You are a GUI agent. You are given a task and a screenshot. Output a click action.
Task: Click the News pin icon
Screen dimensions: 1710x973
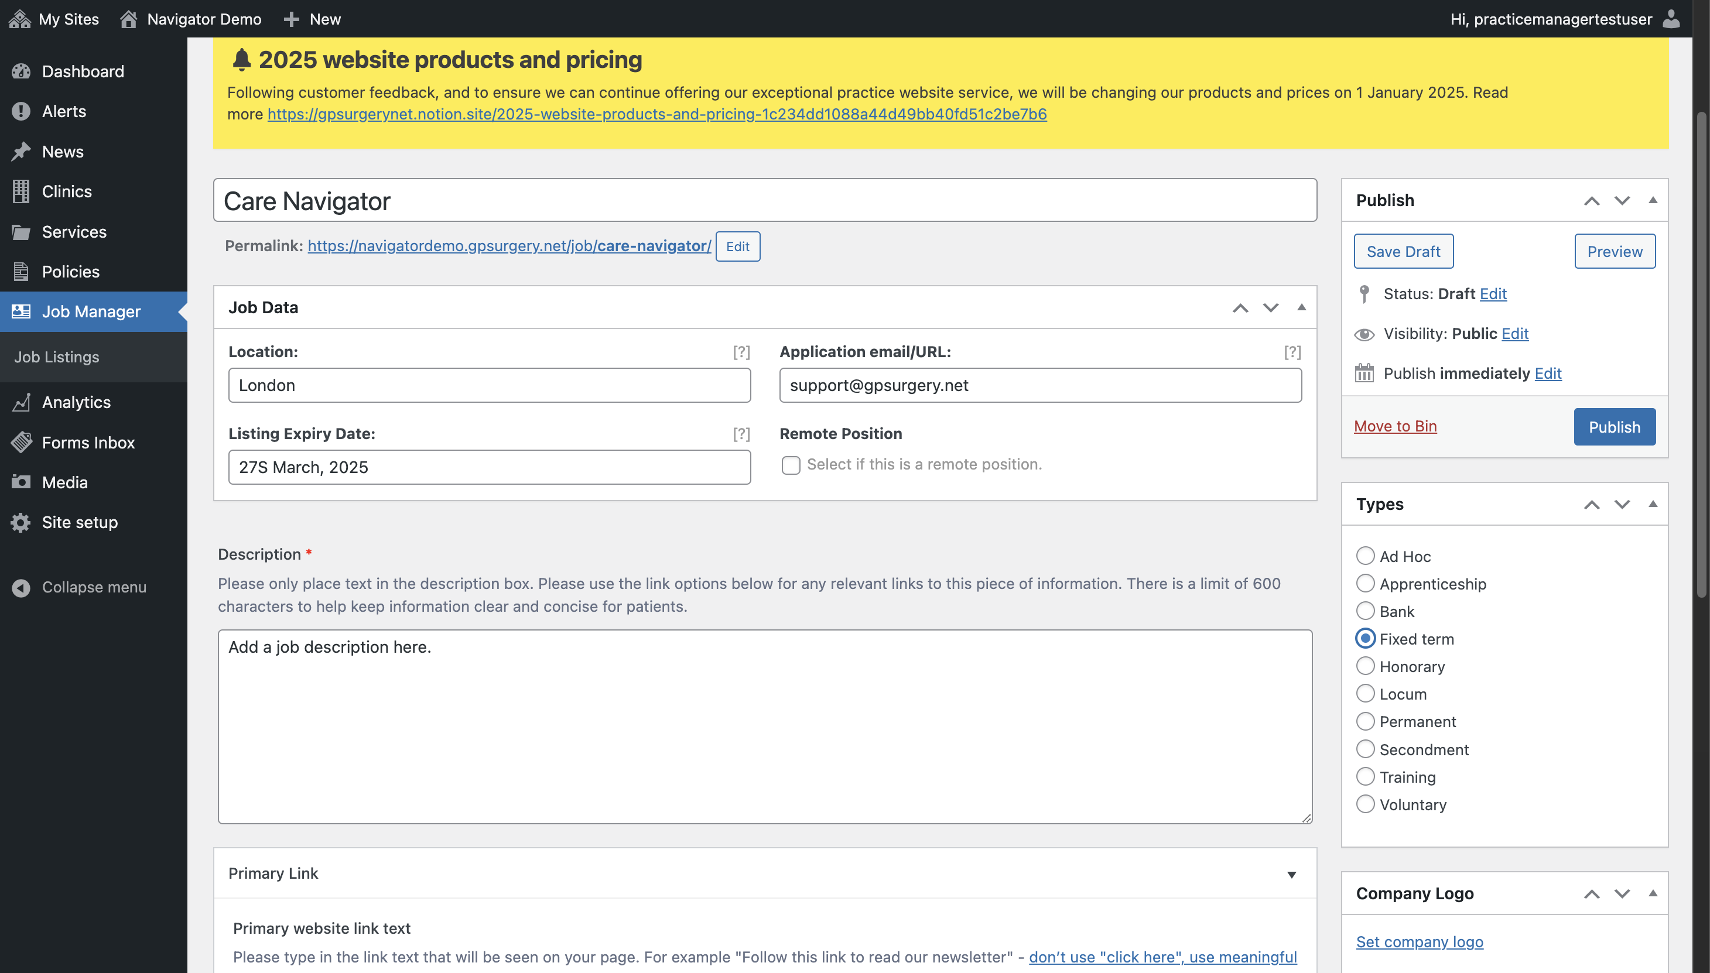20,151
